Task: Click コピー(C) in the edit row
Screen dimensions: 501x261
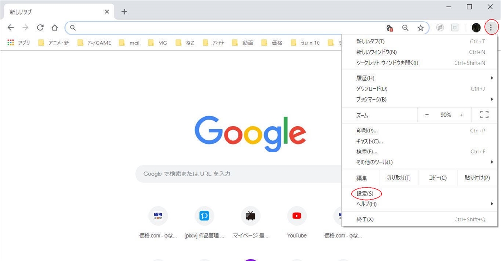Action: coord(437,178)
